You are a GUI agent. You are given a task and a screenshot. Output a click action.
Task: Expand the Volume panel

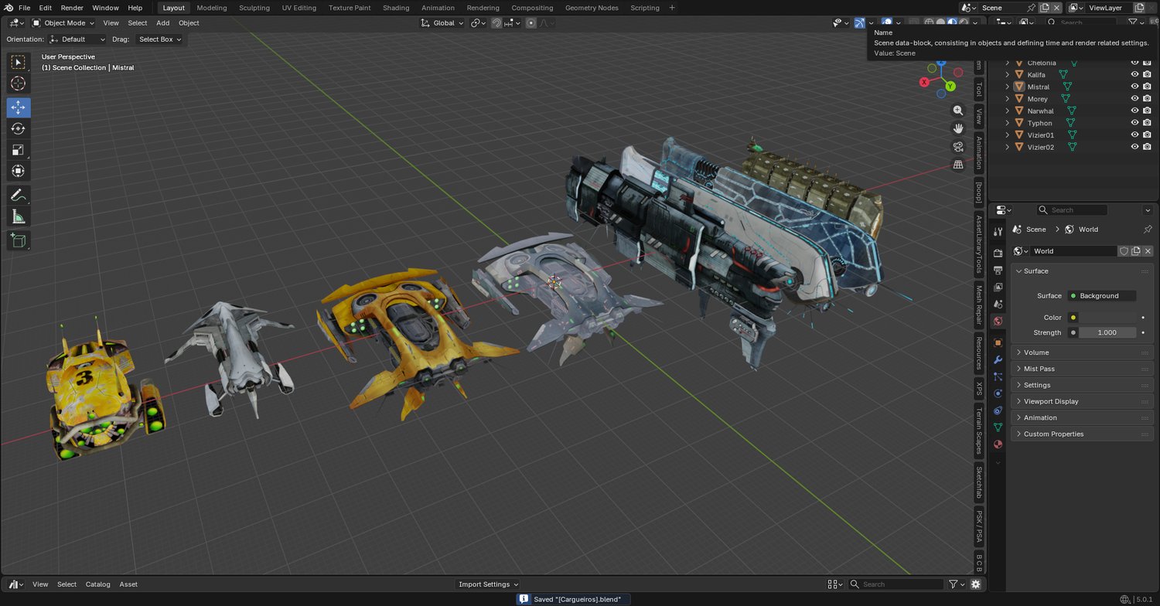(1036, 352)
